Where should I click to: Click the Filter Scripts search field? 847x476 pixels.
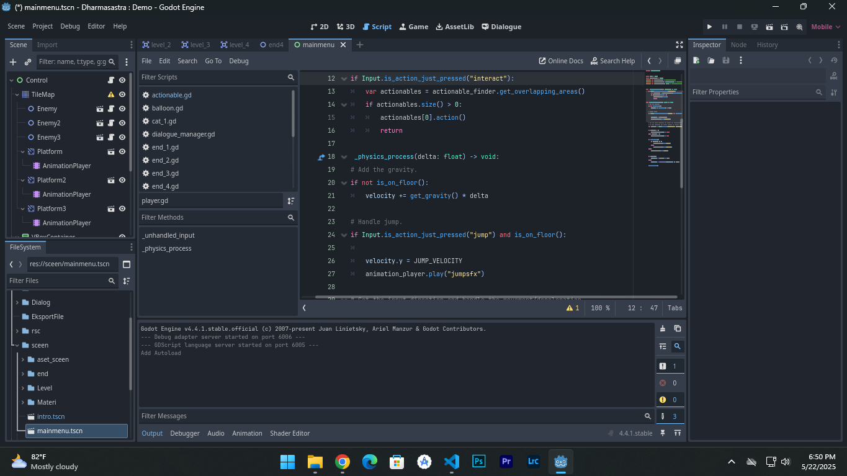click(x=218, y=77)
